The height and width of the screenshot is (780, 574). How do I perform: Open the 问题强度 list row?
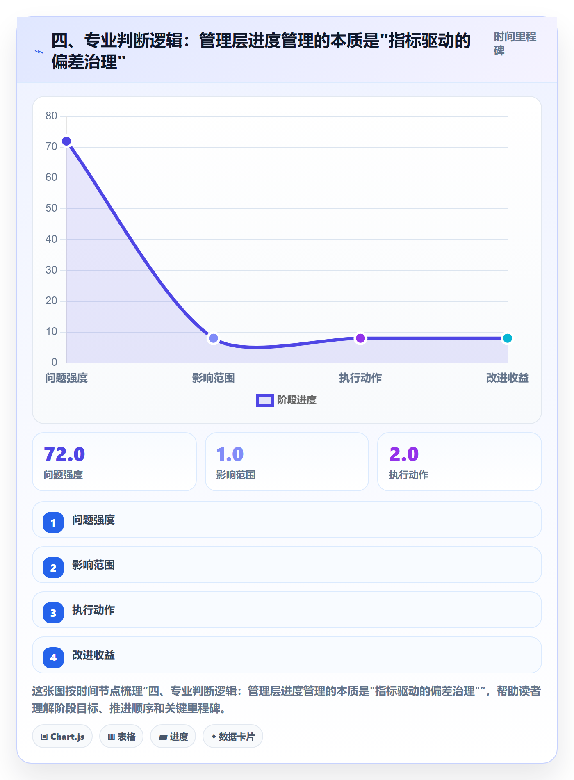point(287,520)
